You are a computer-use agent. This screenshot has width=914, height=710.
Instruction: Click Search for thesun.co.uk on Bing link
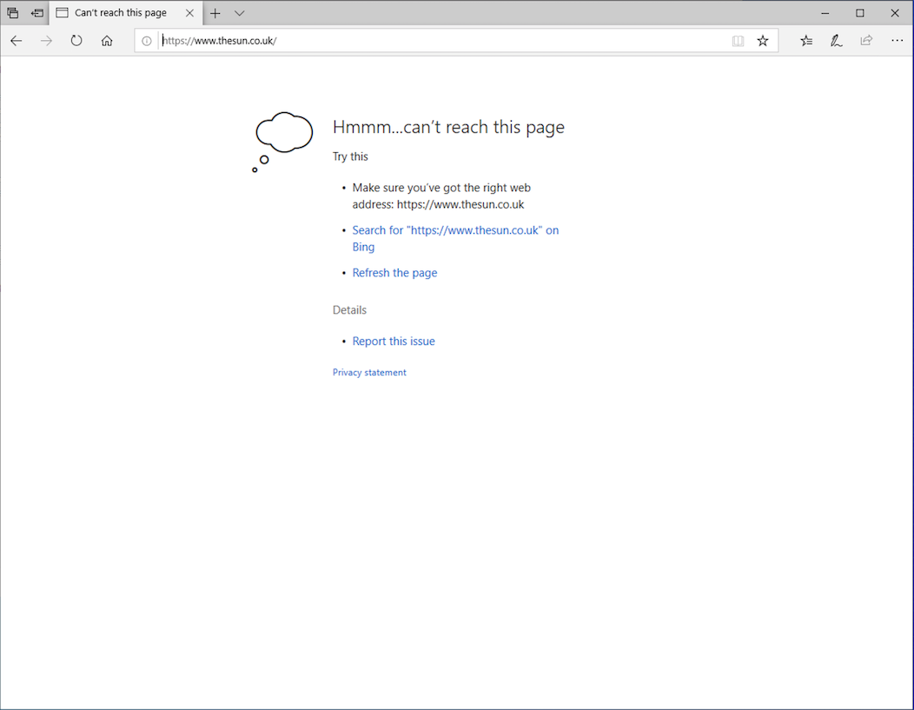tap(455, 238)
